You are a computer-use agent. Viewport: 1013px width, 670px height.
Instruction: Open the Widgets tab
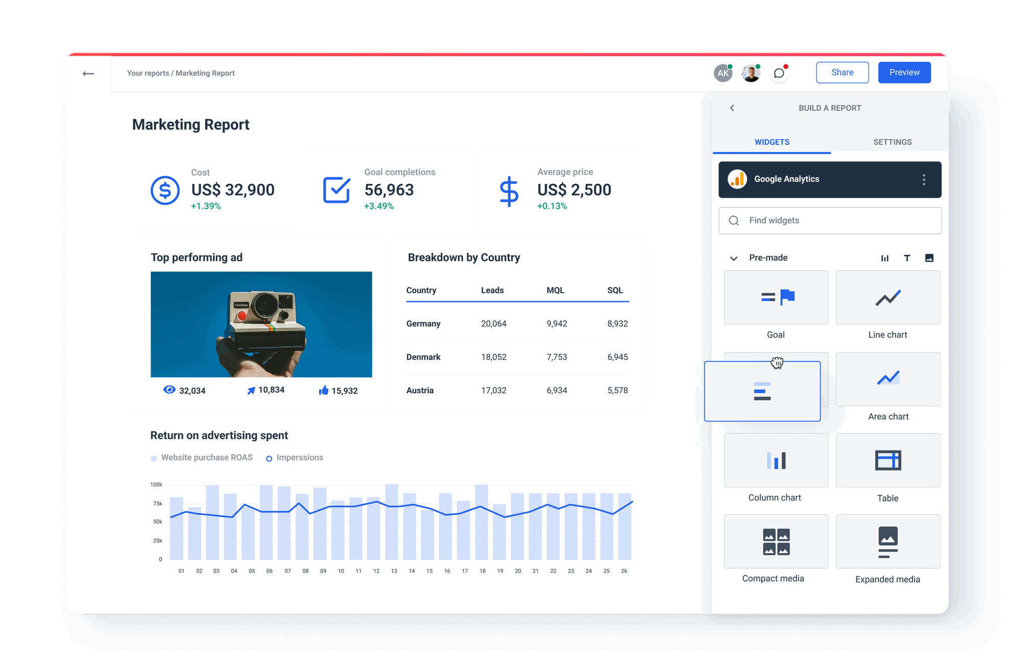coord(771,141)
